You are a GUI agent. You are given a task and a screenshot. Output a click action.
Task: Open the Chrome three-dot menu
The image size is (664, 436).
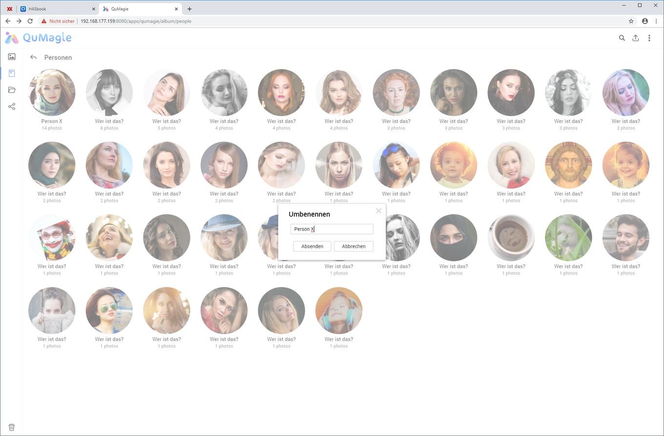[656, 21]
